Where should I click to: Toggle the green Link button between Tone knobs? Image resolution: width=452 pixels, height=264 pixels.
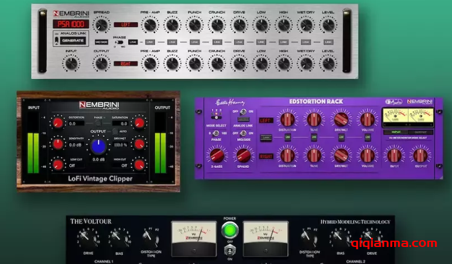(314, 138)
